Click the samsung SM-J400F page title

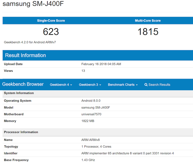click(34, 5)
